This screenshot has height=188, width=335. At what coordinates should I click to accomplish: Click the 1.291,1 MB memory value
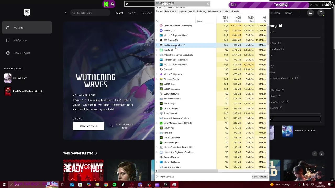tap(236, 26)
